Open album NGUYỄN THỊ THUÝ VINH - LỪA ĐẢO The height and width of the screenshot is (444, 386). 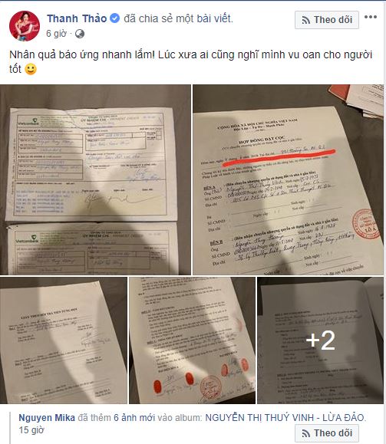point(285,418)
